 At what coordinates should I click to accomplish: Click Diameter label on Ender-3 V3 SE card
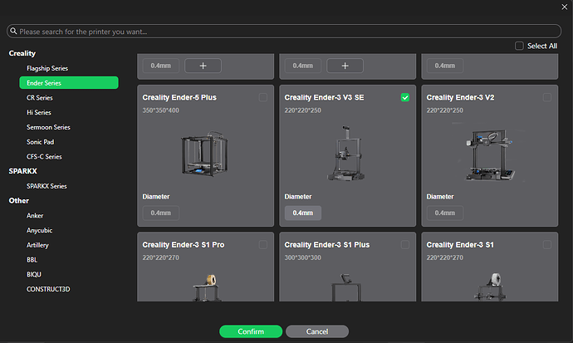(x=298, y=197)
